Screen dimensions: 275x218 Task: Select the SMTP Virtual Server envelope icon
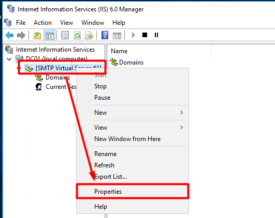coord(29,68)
